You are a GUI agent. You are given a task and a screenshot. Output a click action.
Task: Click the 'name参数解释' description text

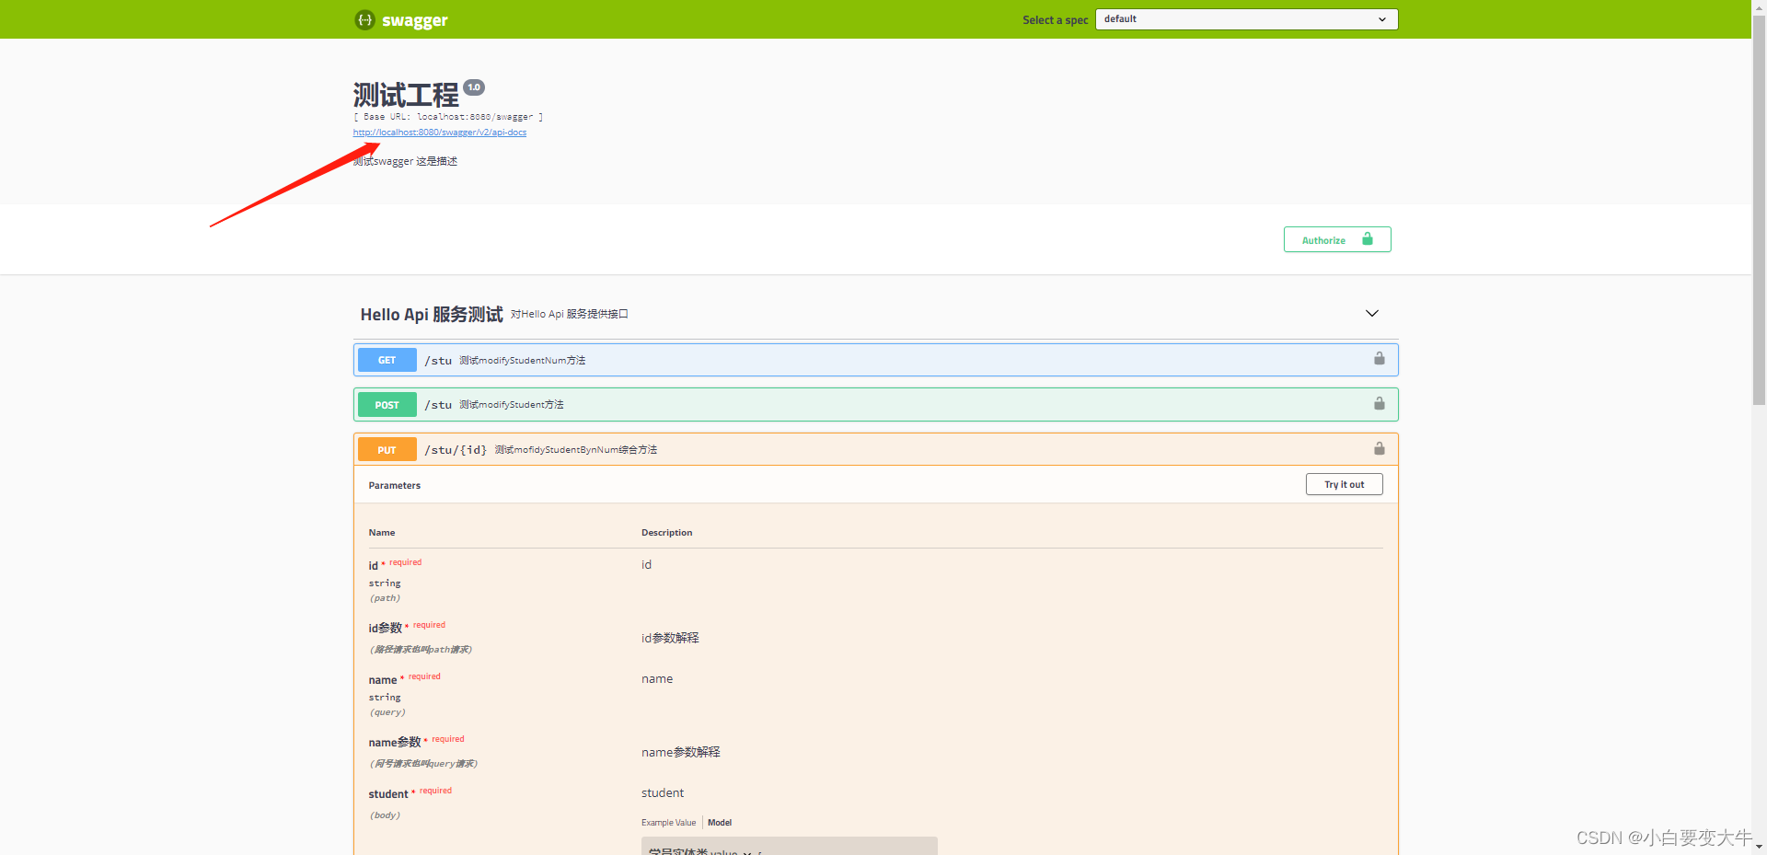[681, 752]
